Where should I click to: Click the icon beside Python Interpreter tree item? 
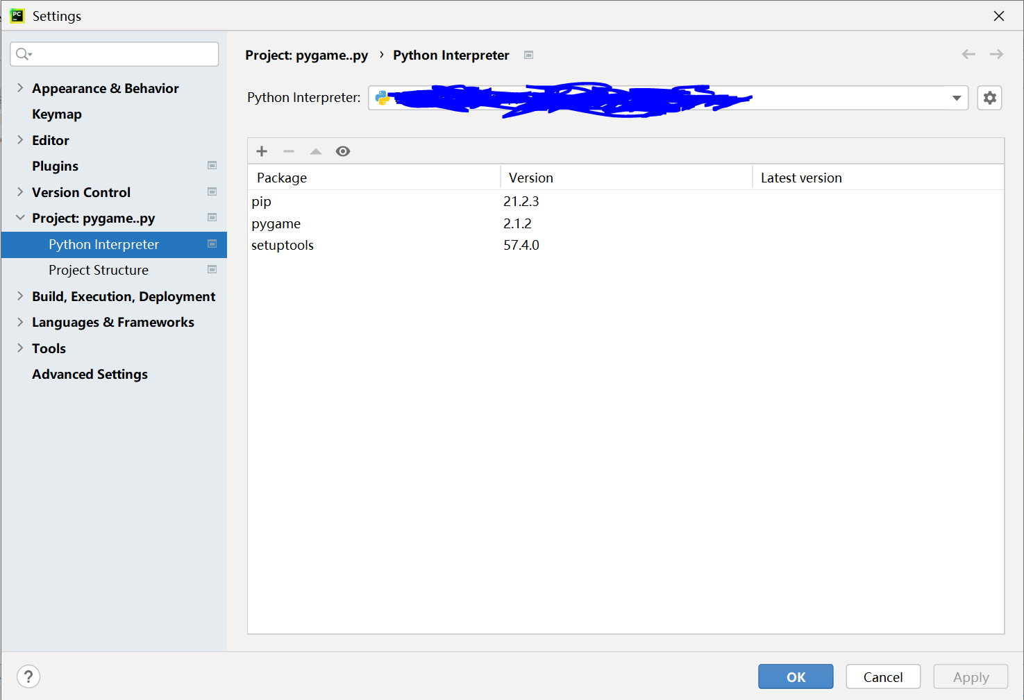(x=212, y=244)
